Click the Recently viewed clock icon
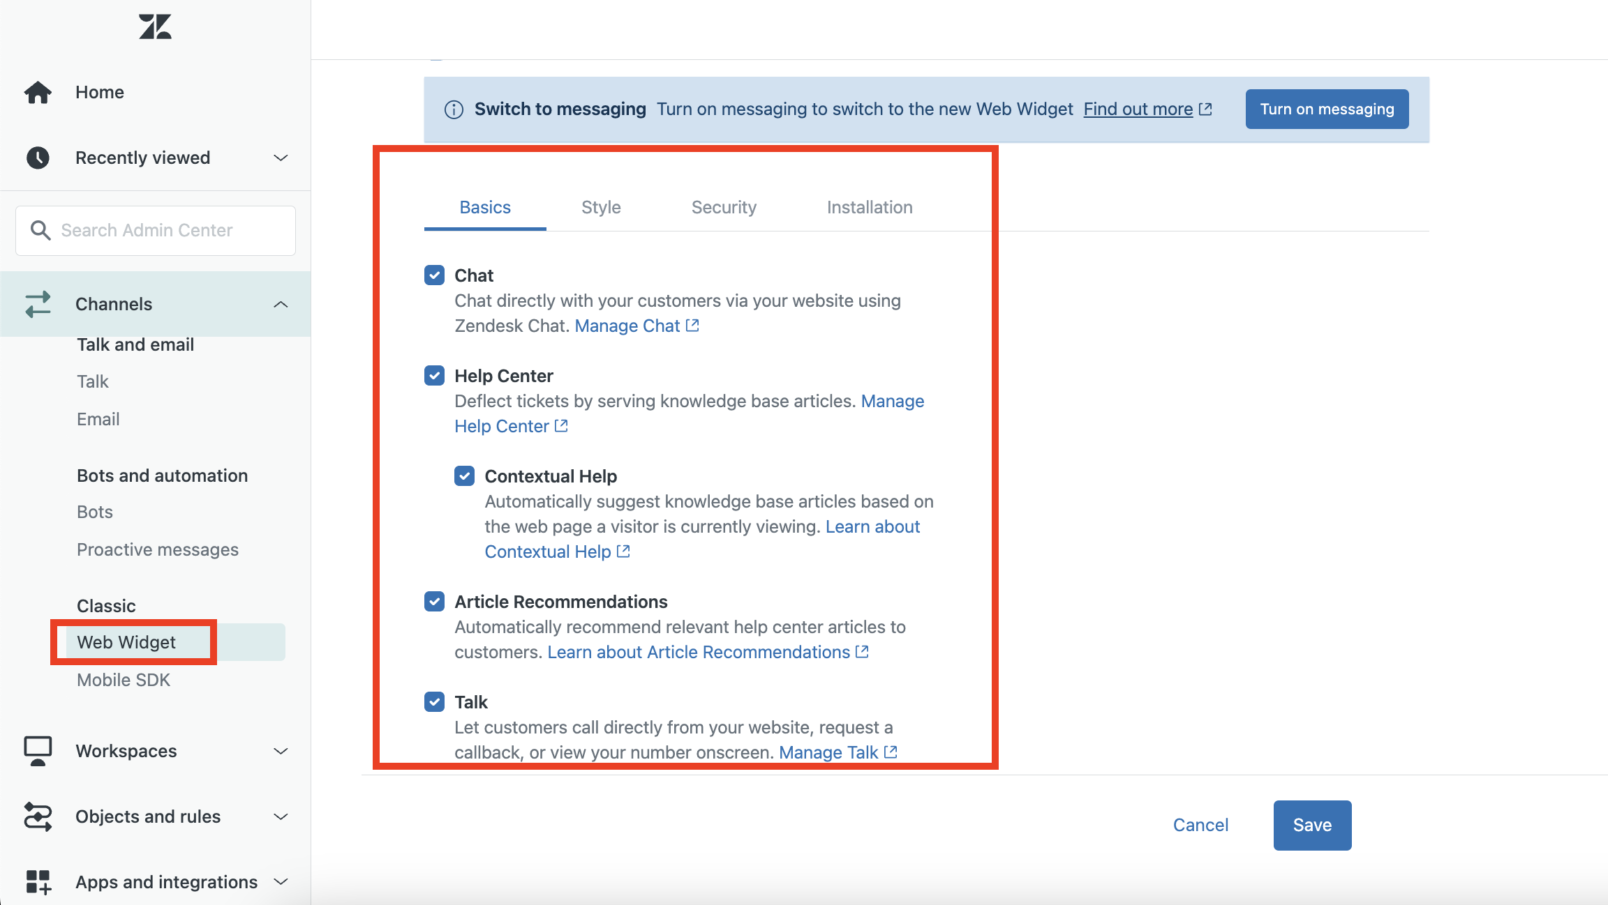This screenshot has width=1608, height=905. 38,158
